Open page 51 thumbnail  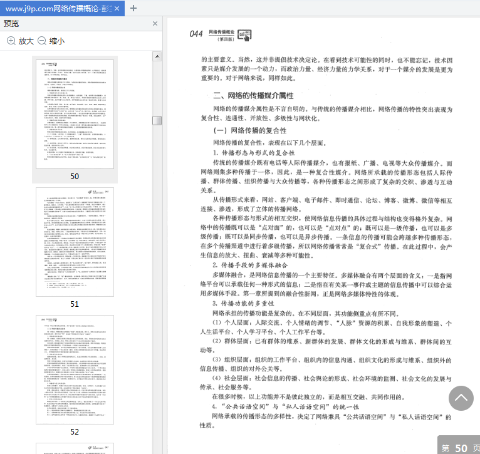75,242
